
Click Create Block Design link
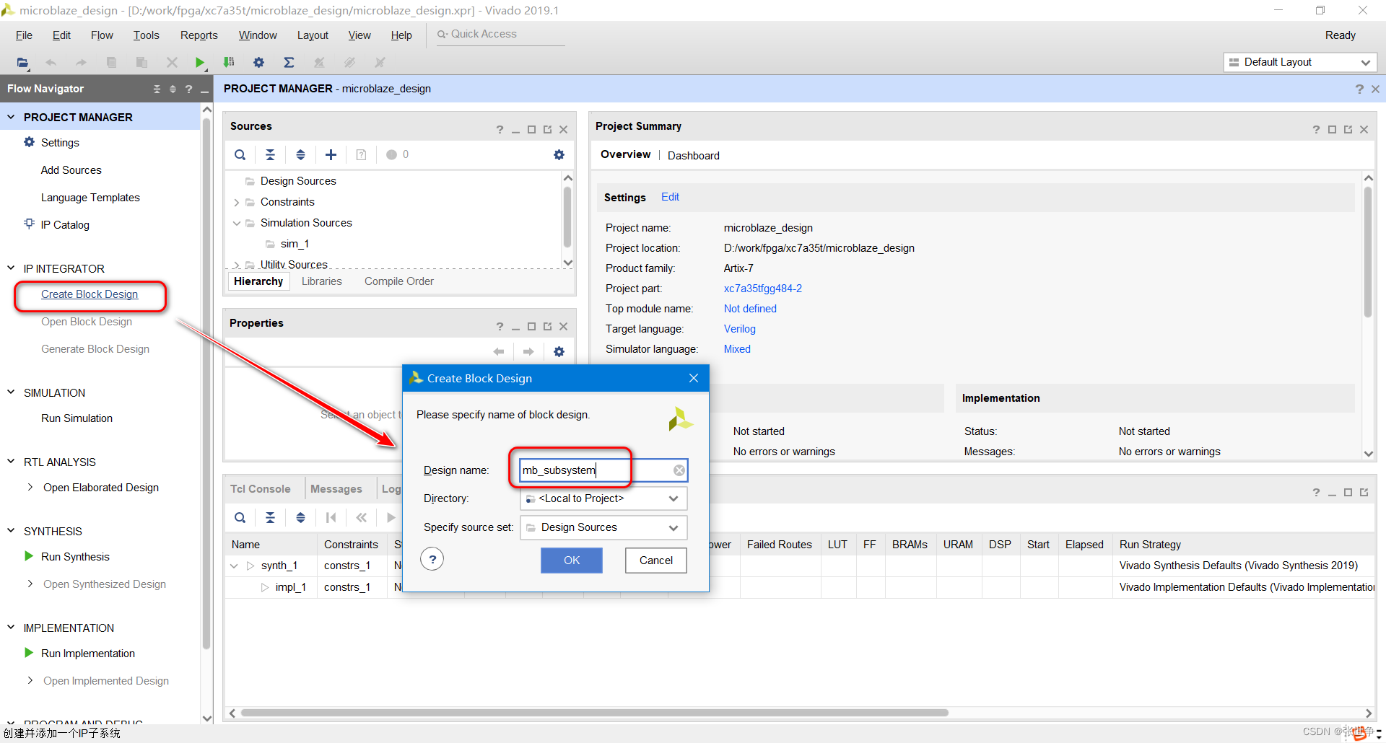[x=90, y=294]
